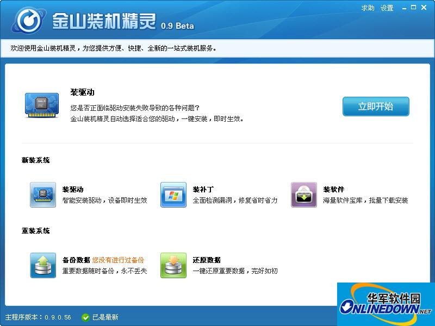This screenshot has height=326, width=435.
Task: Click the 还原数据 restore database icon
Action: click(173, 265)
